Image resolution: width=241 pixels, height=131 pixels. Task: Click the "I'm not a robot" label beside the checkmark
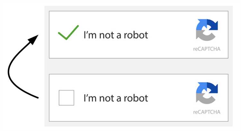click(116, 35)
